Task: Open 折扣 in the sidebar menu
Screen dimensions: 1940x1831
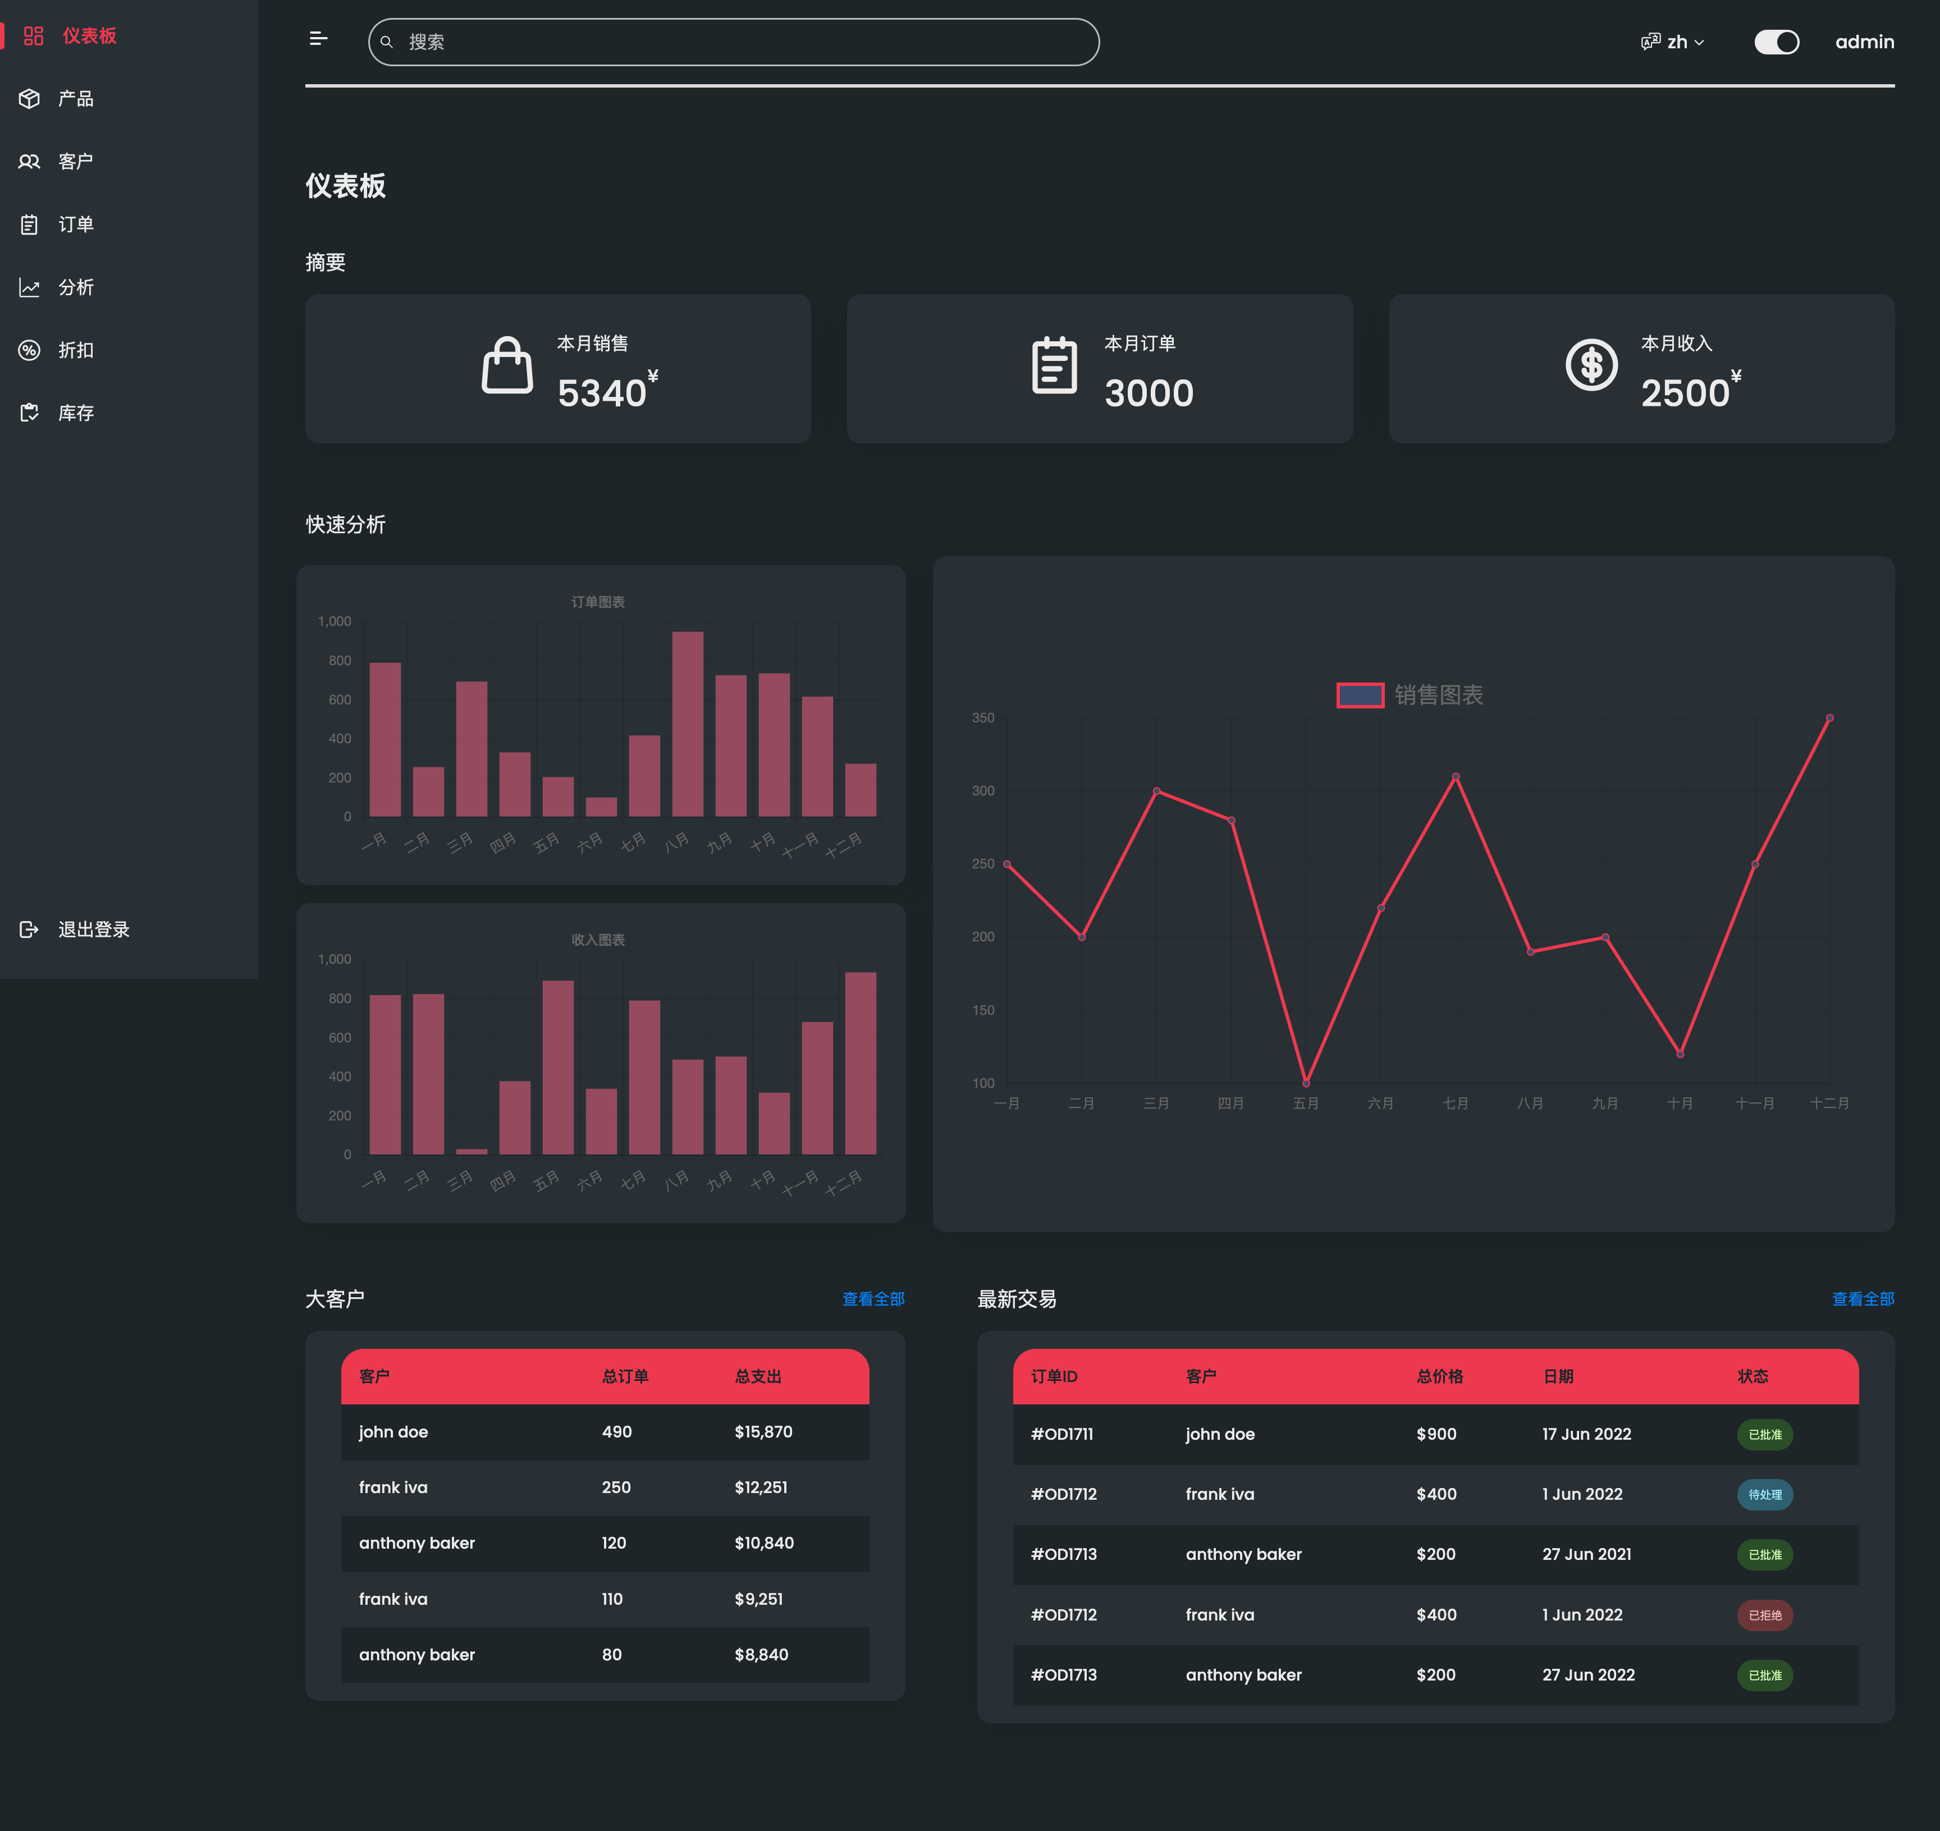Action: [x=76, y=350]
